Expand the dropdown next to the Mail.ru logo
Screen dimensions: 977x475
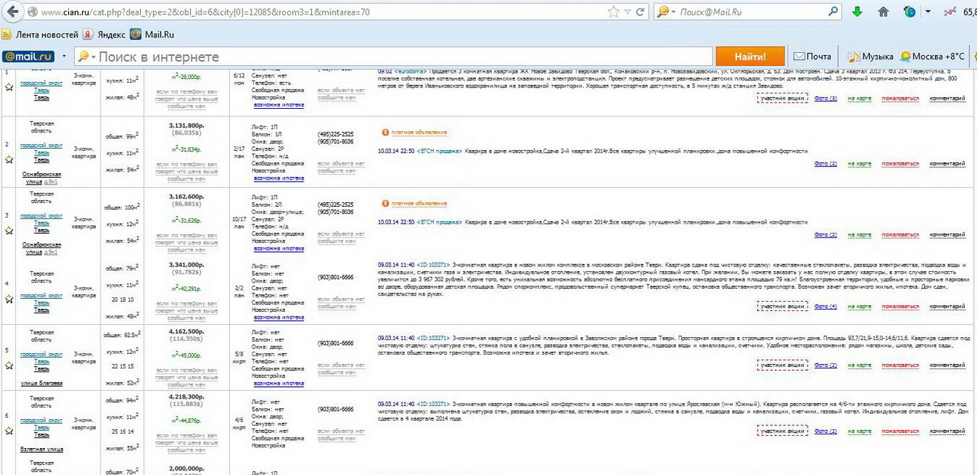pyautogui.click(x=63, y=57)
